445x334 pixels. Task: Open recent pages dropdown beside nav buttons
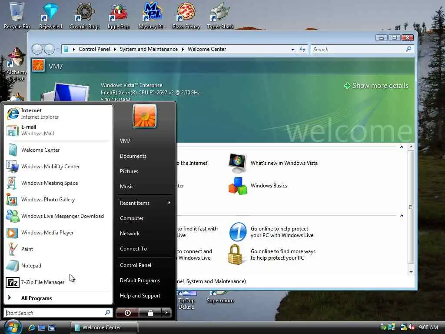pos(58,50)
